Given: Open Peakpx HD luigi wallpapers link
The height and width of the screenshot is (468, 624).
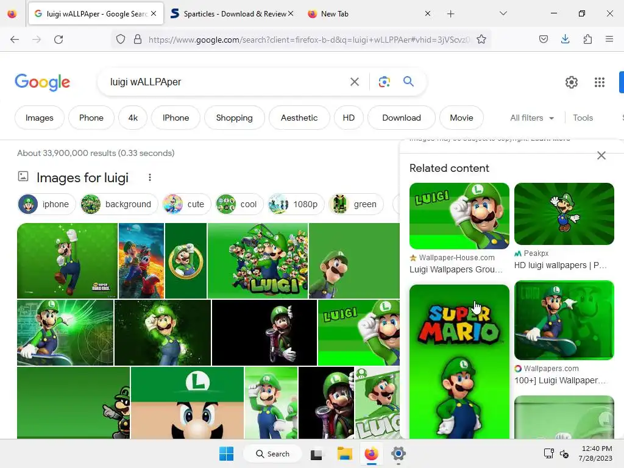Looking at the screenshot, I should point(561,266).
